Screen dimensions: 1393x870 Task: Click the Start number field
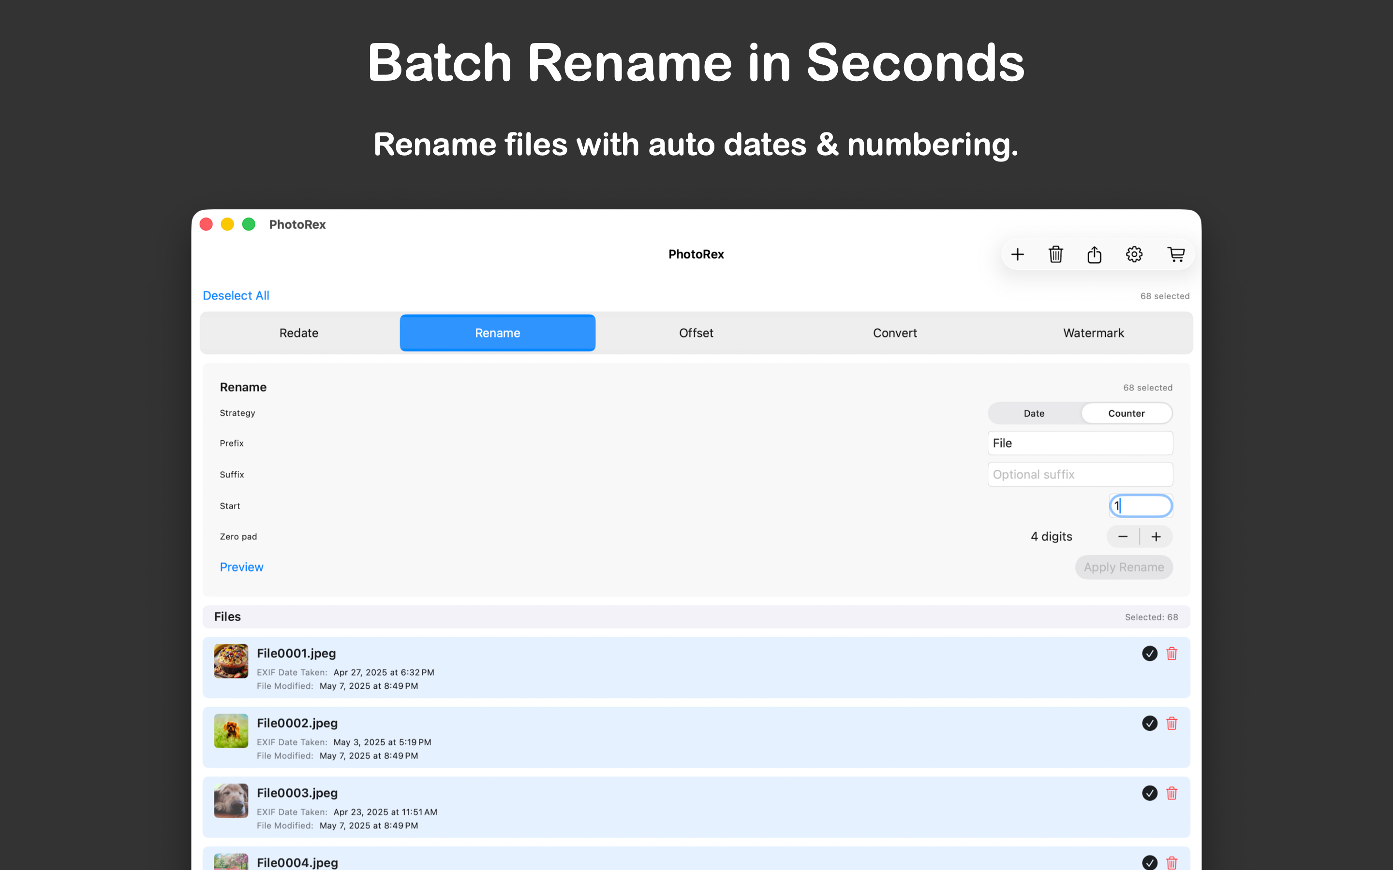coord(1141,506)
